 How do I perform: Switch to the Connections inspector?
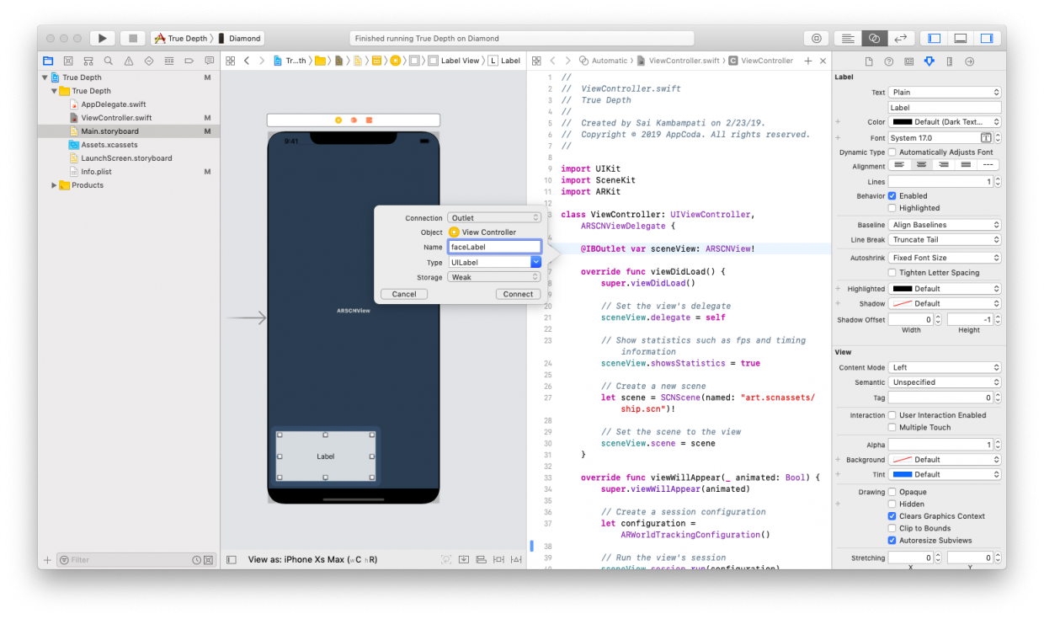[970, 61]
